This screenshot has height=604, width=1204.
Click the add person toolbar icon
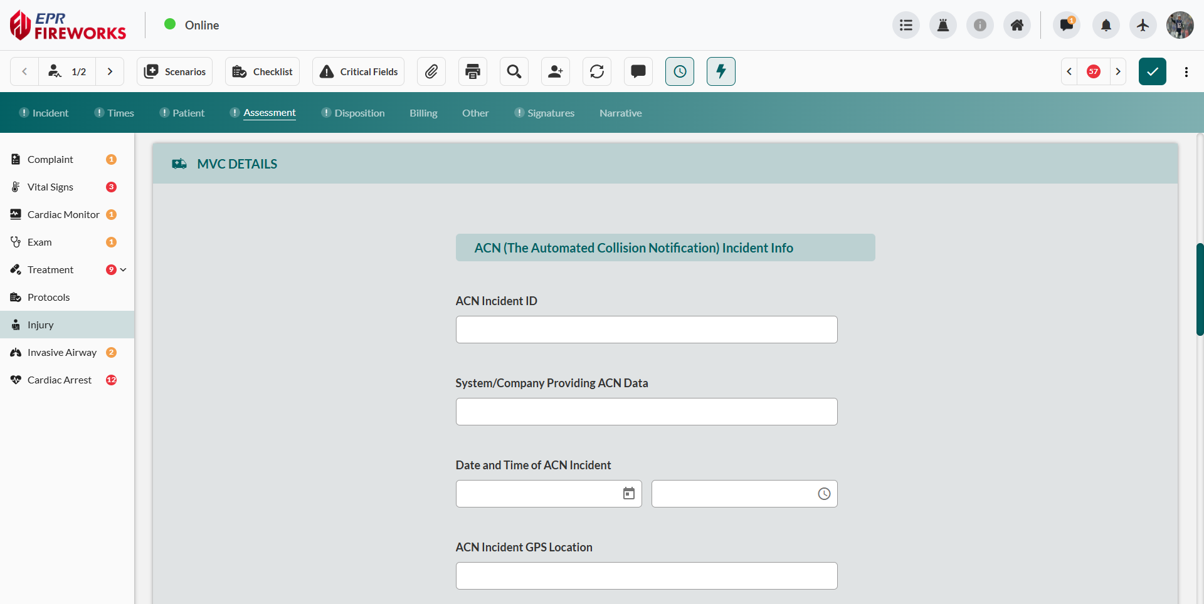tap(556, 71)
